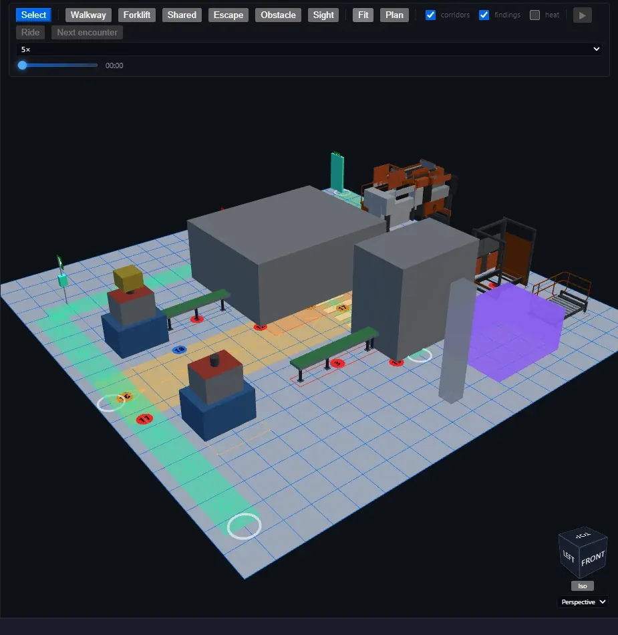Select red finding marker 11
Screen dimensions: 618x635
[x=144, y=418]
